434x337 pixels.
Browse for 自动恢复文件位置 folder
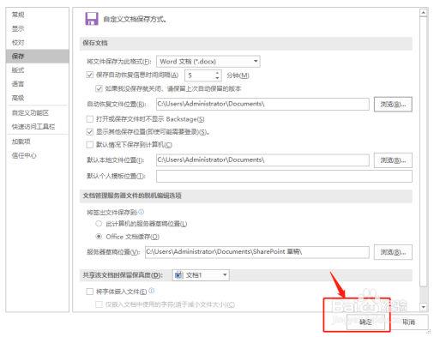pyautogui.click(x=393, y=105)
